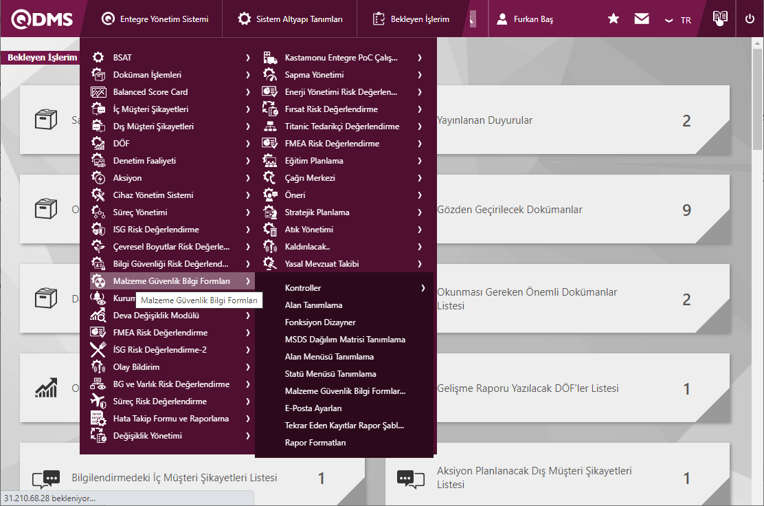Open the mail envelope icon
This screenshot has width=764, height=506.
642,19
